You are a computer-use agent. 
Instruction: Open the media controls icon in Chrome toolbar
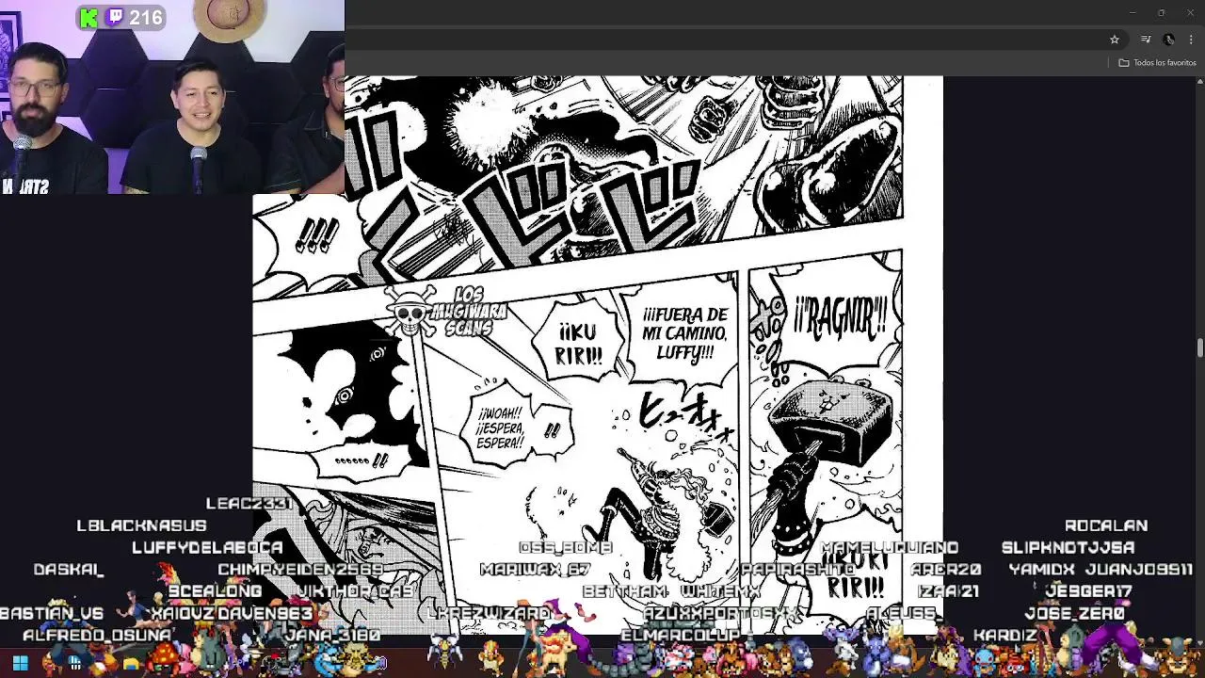click(x=1146, y=40)
